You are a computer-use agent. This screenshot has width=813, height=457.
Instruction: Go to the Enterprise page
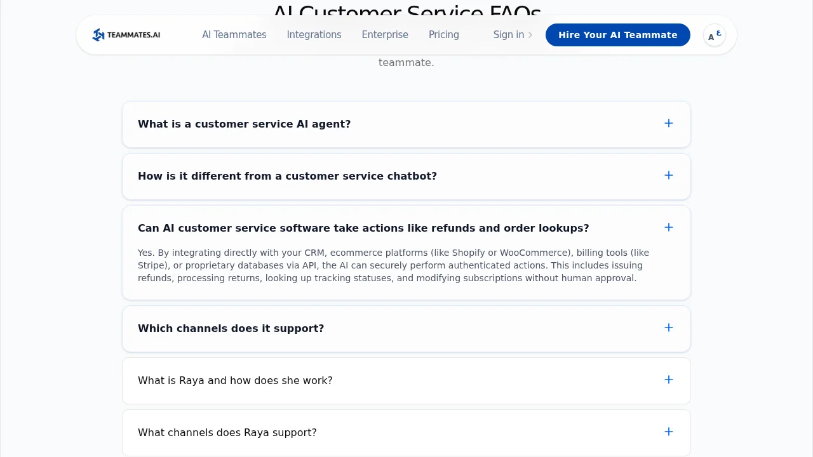pyautogui.click(x=385, y=35)
